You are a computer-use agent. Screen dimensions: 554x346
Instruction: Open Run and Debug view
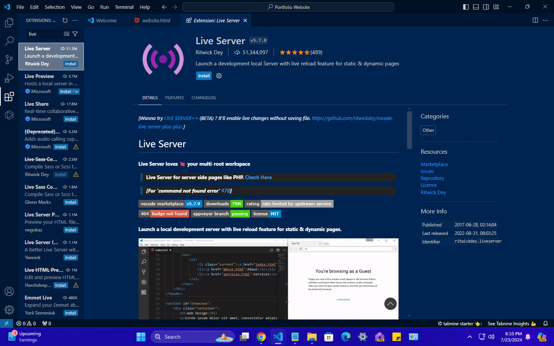coord(9,78)
